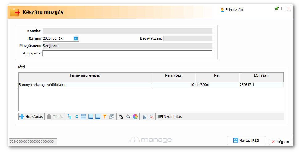This screenshot has height=152, width=301.
Task: Expand all tree nodes icon
Action: point(69,117)
